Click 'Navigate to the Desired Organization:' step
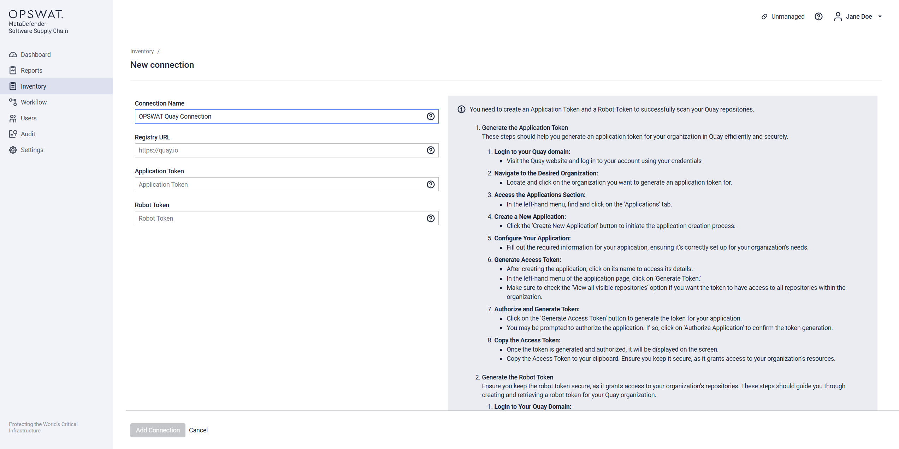The height and width of the screenshot is (449, 899). click(x=546, y=173)
